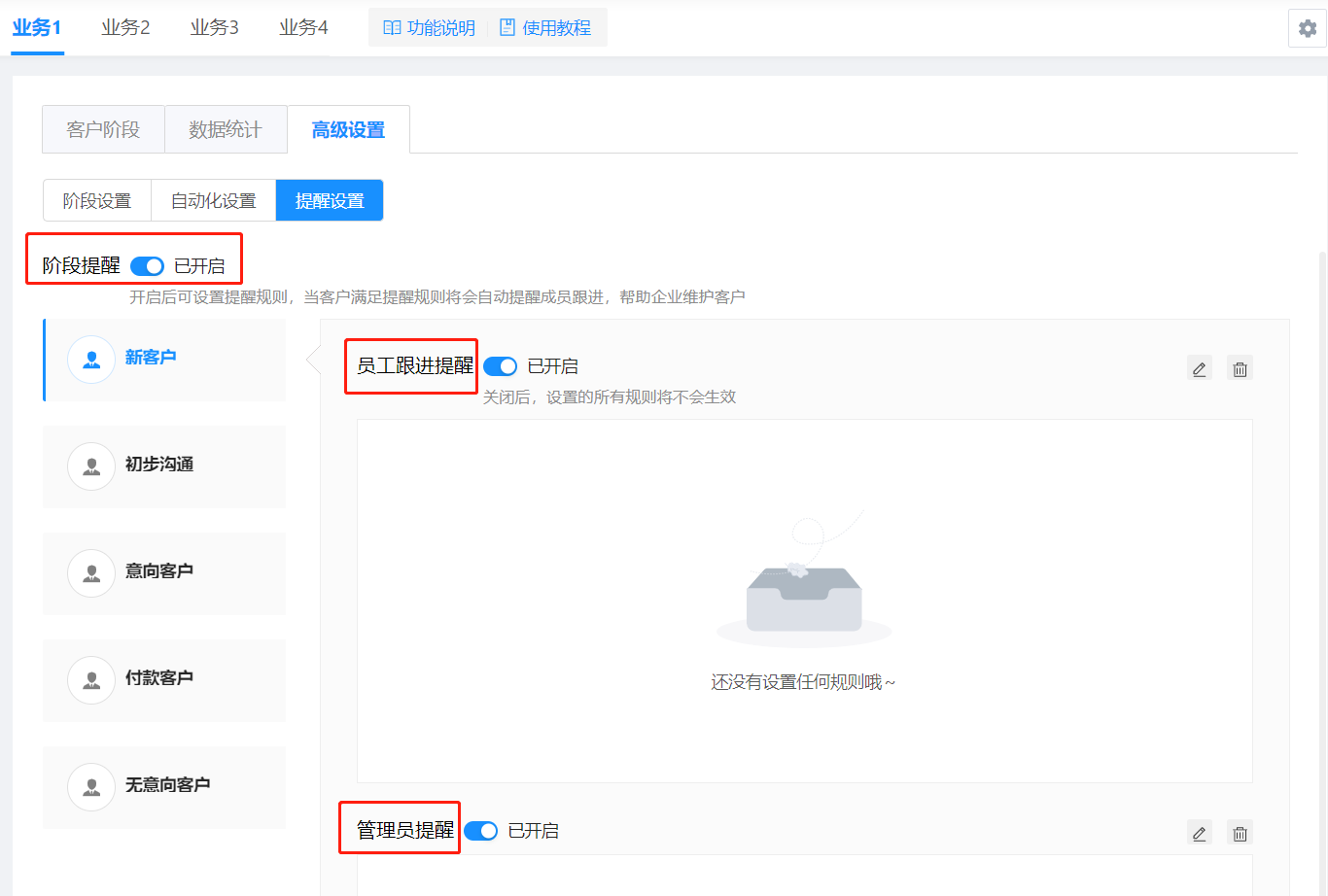1328x896 pixels.
Task: Toggle the 阶段提醒 switch
Action: 147,266
